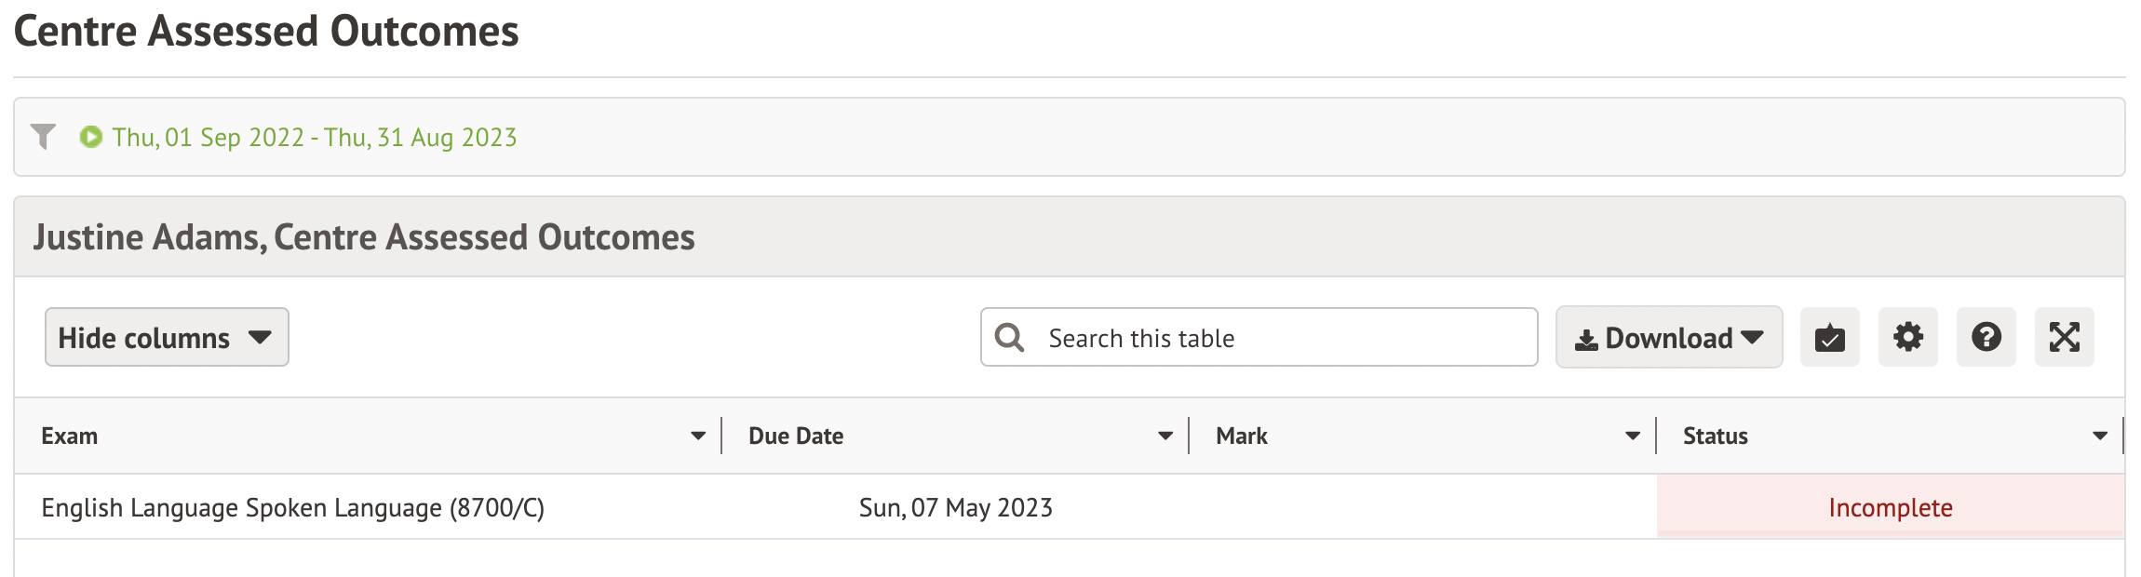
Task: Expand the Exam column menu arrow
Action: (x=698, y=436)
